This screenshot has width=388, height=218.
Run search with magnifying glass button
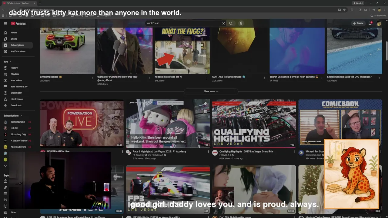click(231, 23)
